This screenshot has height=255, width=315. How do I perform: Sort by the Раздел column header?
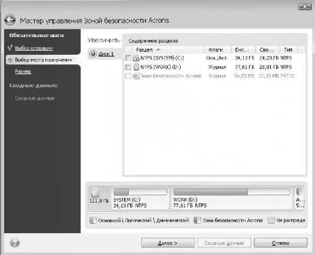pos(168,49)
